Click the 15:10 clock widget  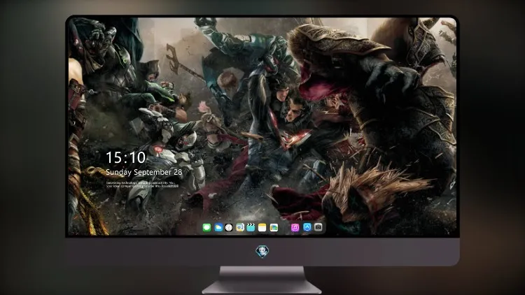pyautogui.click(x=126, y=157)
